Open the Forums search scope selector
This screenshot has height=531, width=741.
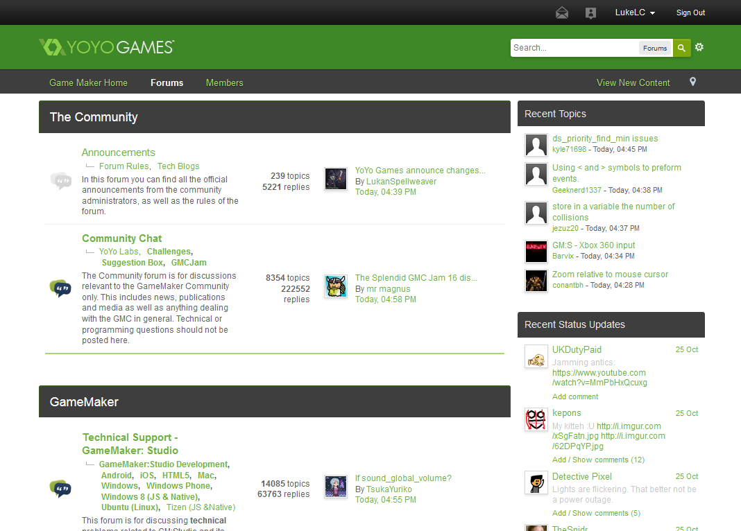tap(655, 48)
